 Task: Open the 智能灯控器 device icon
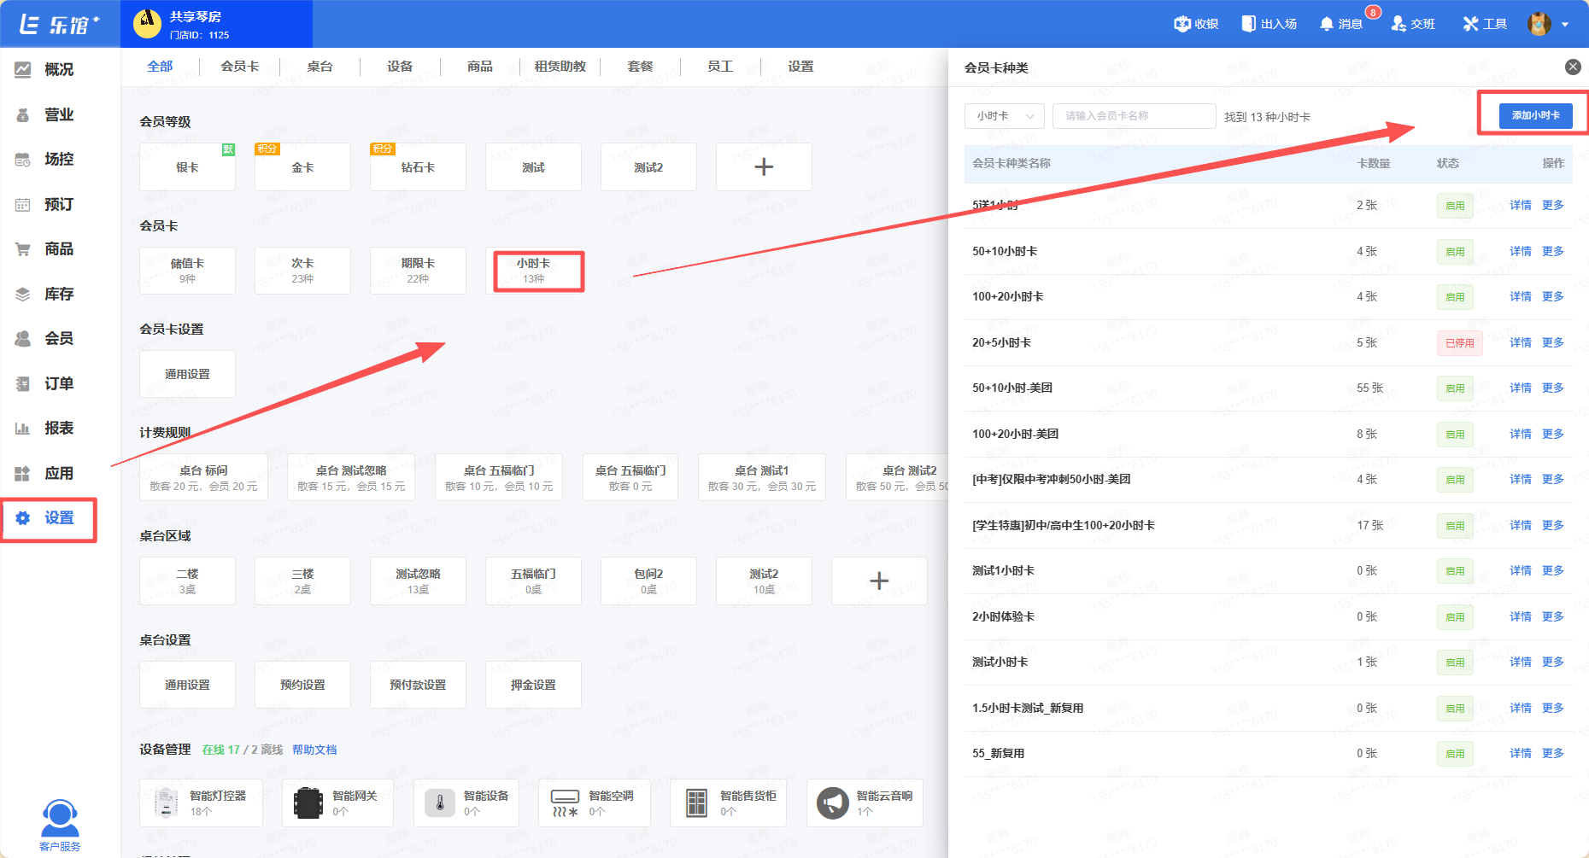[166, 803]
